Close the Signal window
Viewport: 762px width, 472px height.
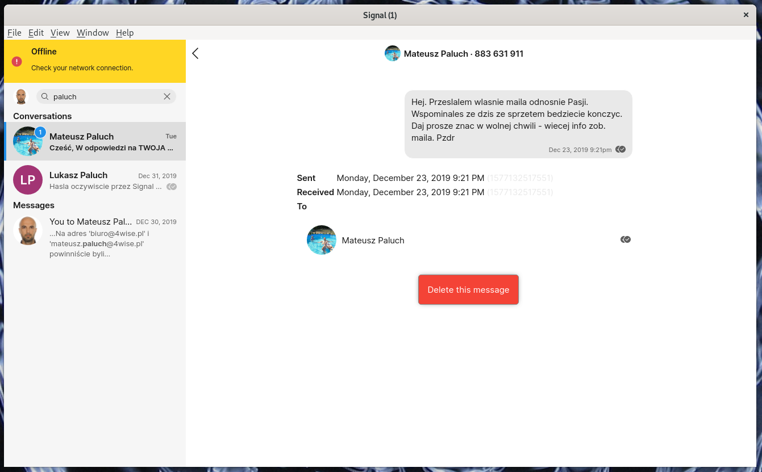point(746,15)
